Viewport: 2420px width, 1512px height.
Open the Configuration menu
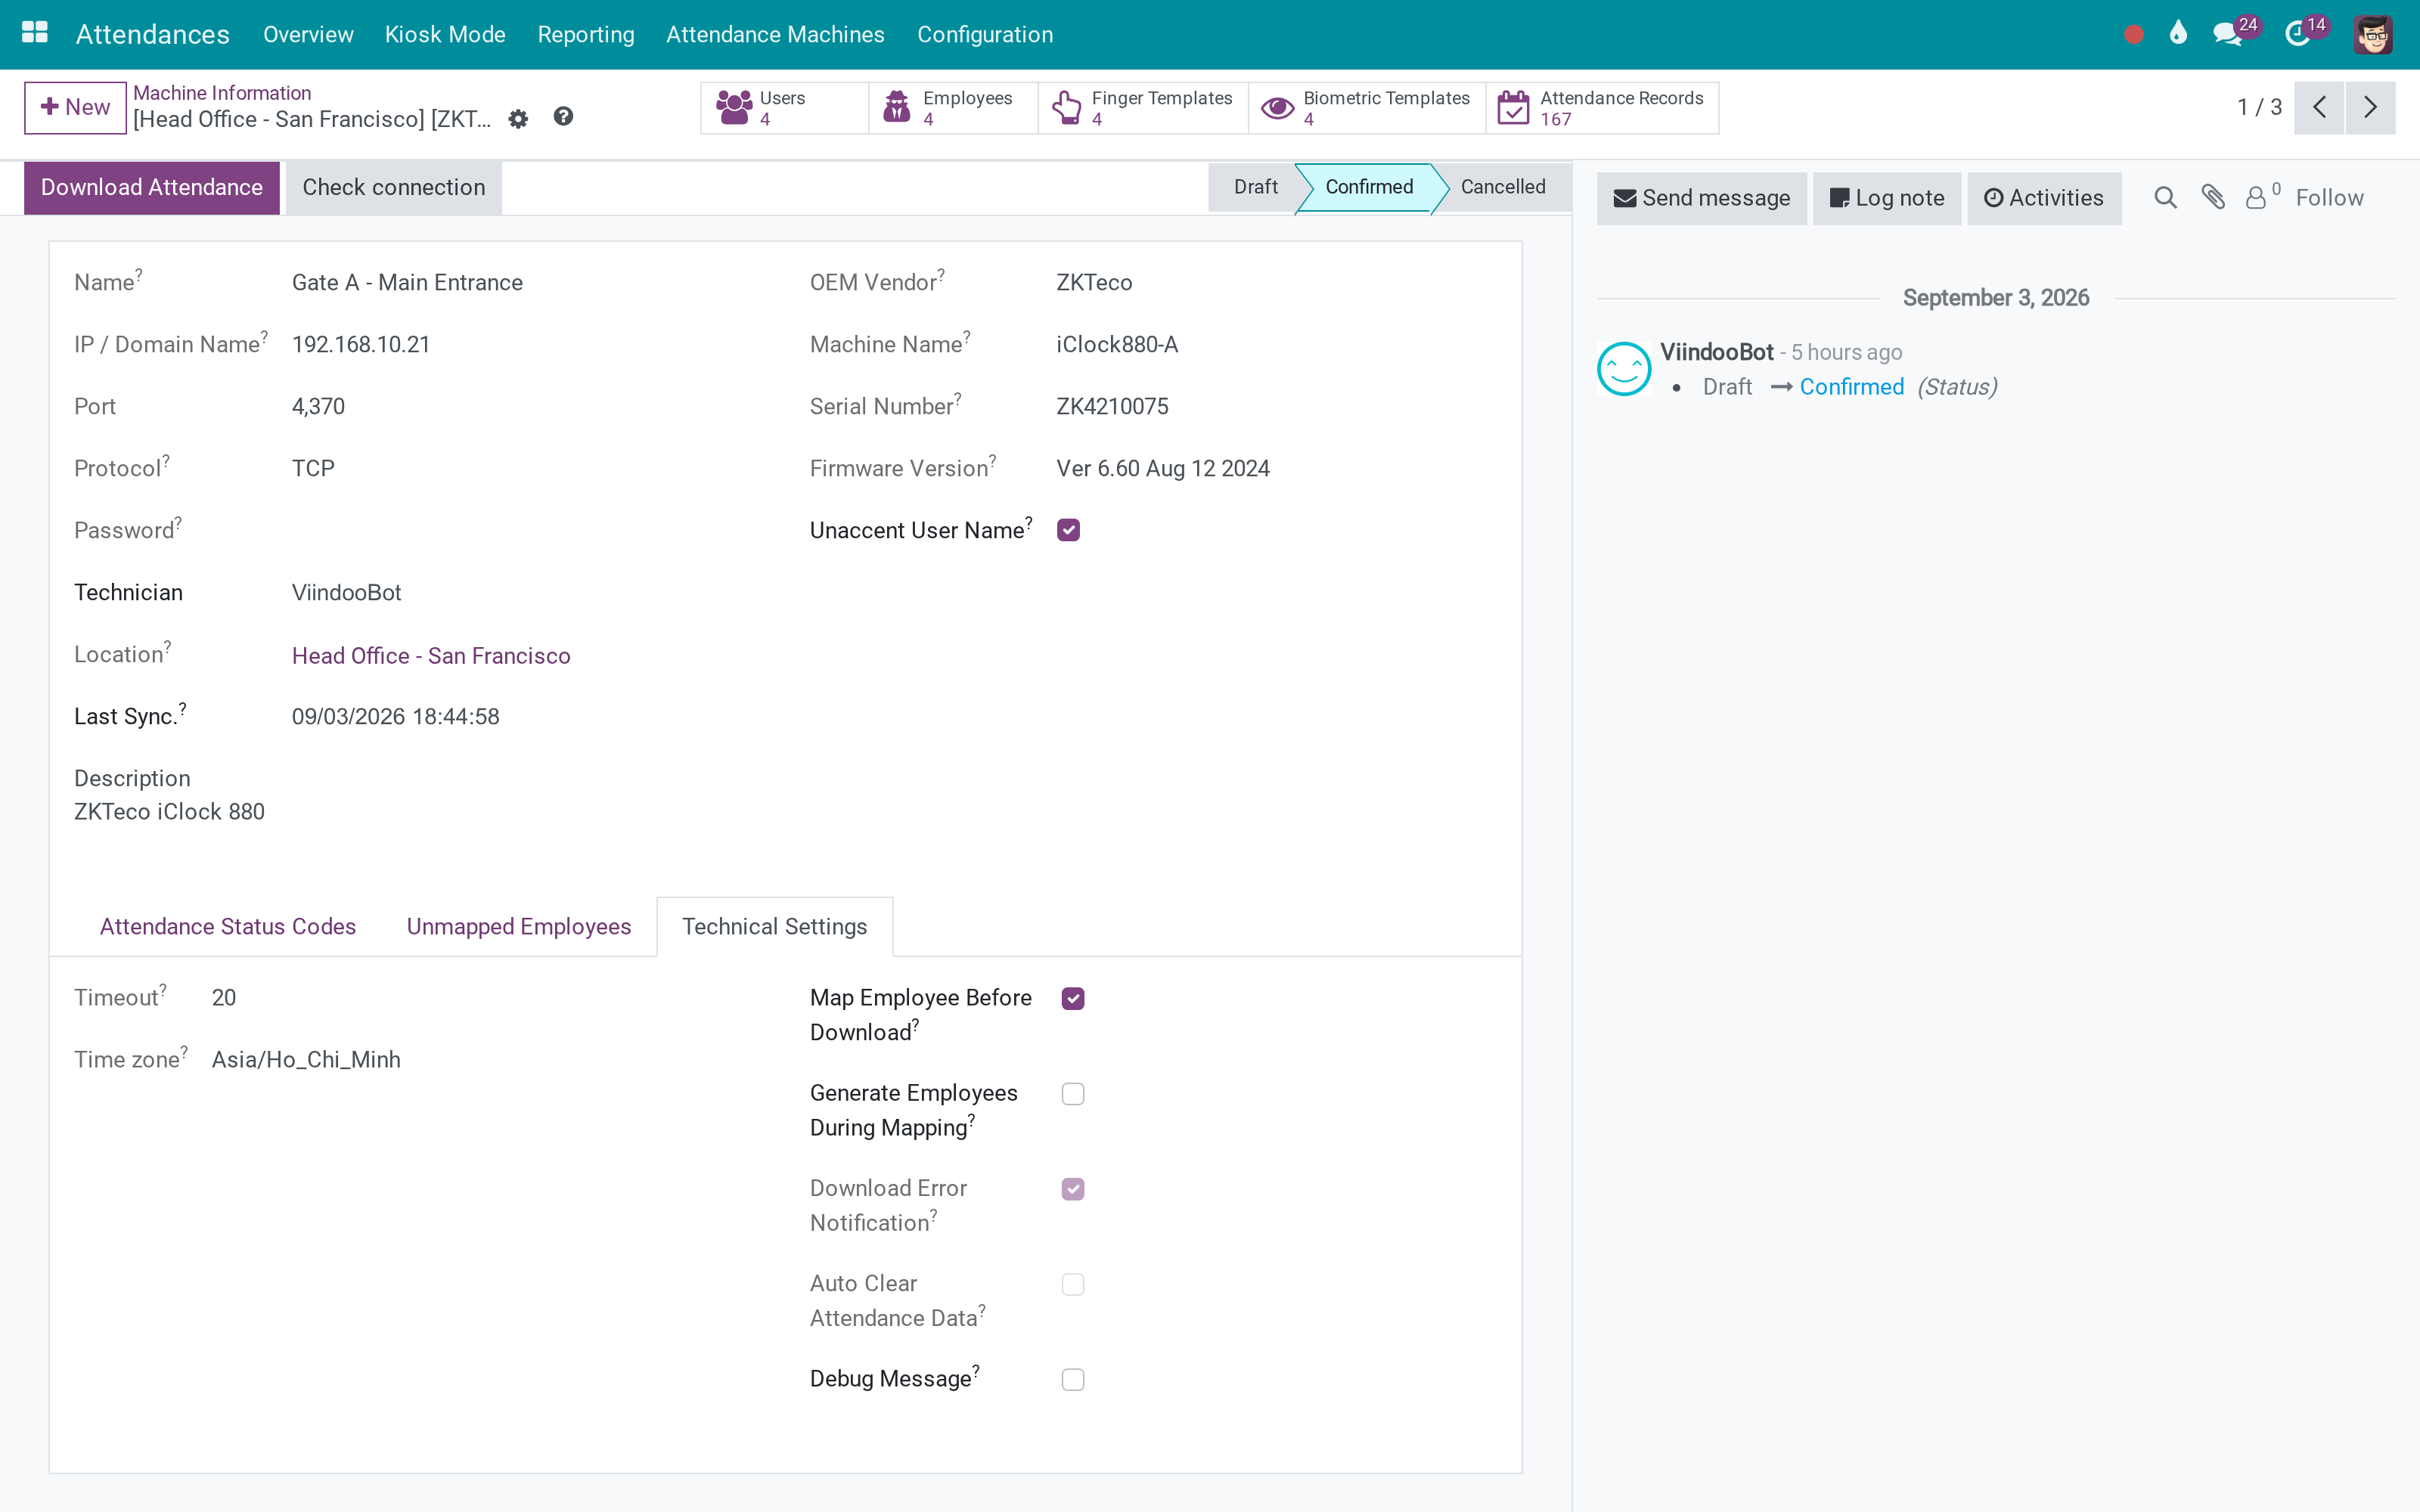click(985, 34)
